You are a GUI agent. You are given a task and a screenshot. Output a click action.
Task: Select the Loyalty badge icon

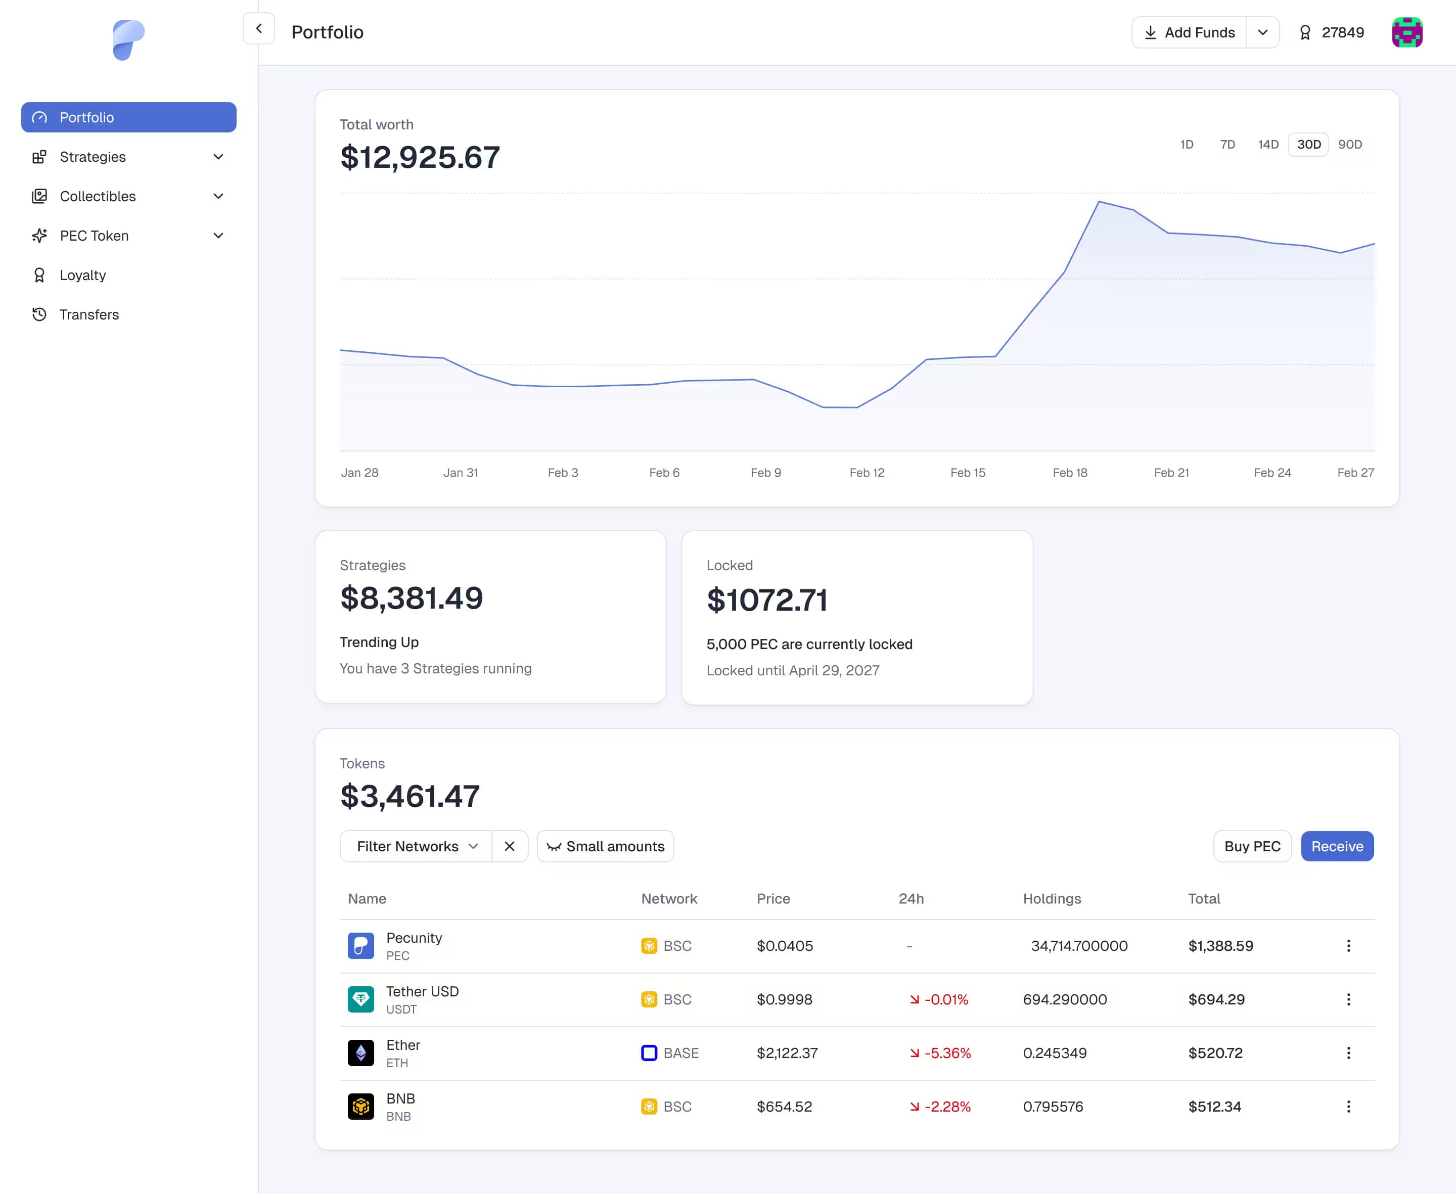[39, 275]
